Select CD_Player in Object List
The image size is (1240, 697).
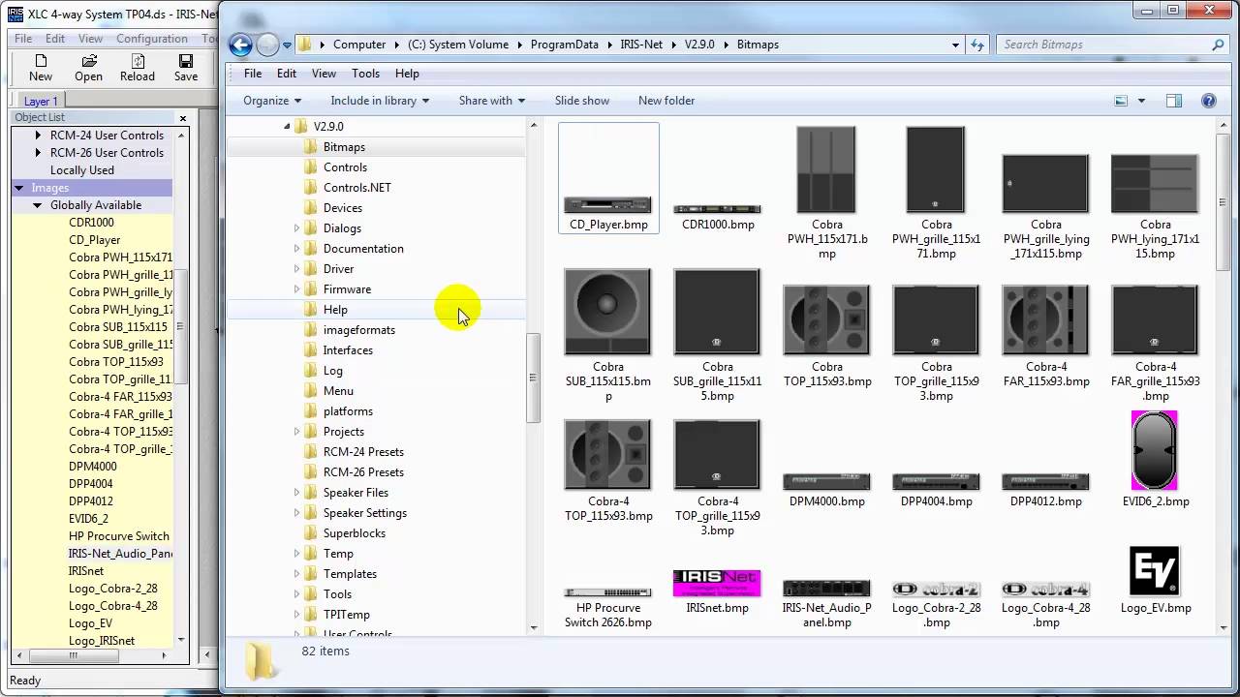pyautogui.click(x=95, y=240)
